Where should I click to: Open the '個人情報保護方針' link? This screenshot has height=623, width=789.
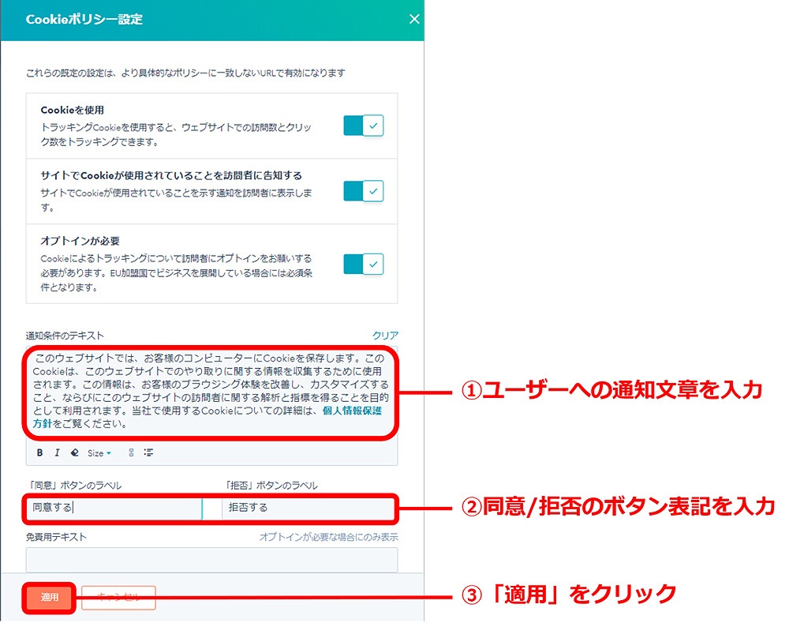(x=352, y=411)
